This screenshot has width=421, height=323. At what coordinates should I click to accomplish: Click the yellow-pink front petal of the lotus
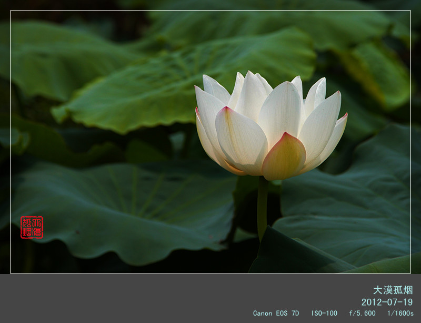pyautogui.click(x=284, y=158)
